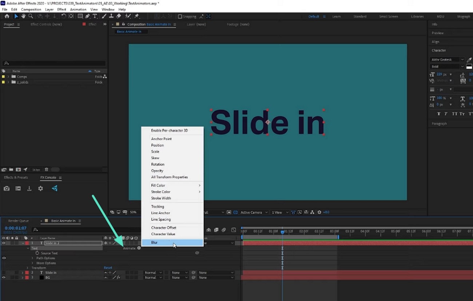Switch to Effects & Presets tab

[16, 178]
